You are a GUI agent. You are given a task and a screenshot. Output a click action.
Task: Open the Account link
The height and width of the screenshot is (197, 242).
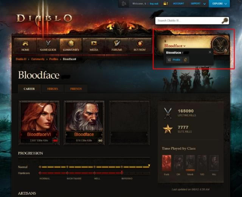click(178, 3)
